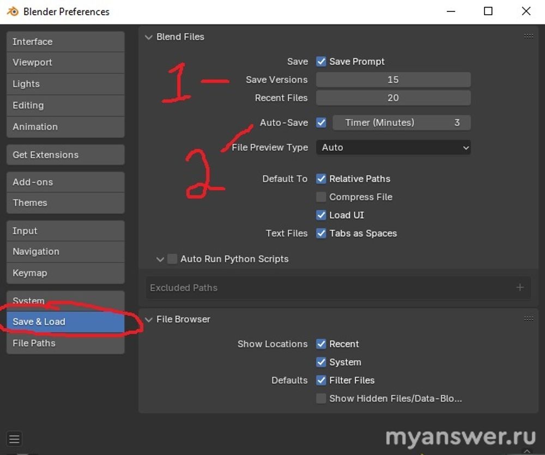Open the File Paths section

point(65,343)
